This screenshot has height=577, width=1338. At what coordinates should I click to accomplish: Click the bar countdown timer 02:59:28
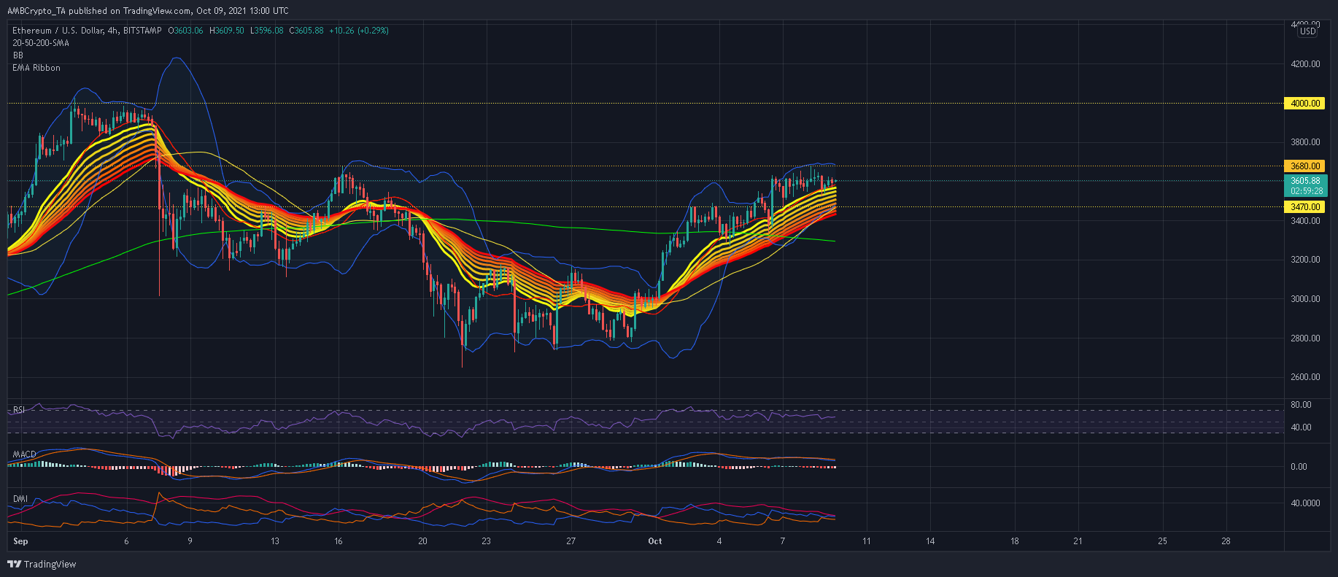[x=1305, y=191]
